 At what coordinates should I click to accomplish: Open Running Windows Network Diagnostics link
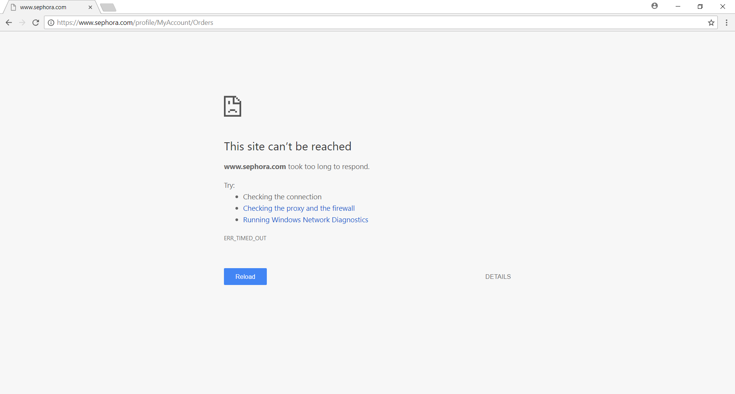(x=305, y=220)
